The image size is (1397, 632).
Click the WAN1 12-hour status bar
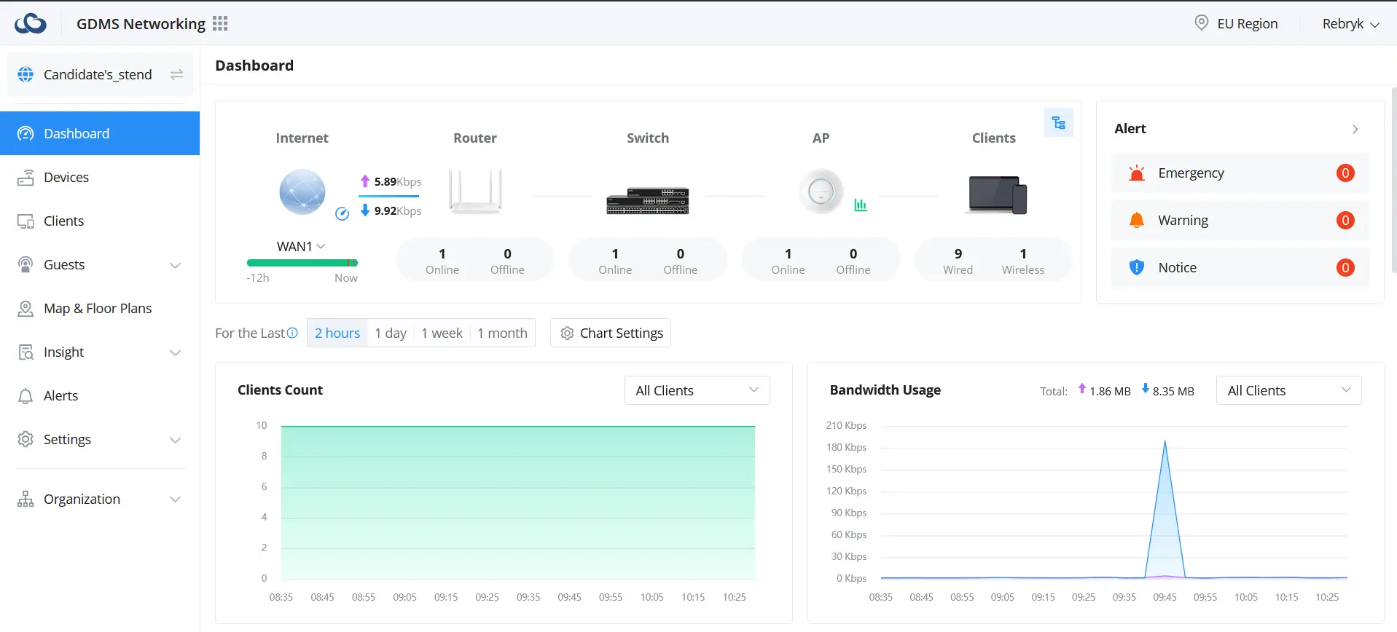[302, 263]
